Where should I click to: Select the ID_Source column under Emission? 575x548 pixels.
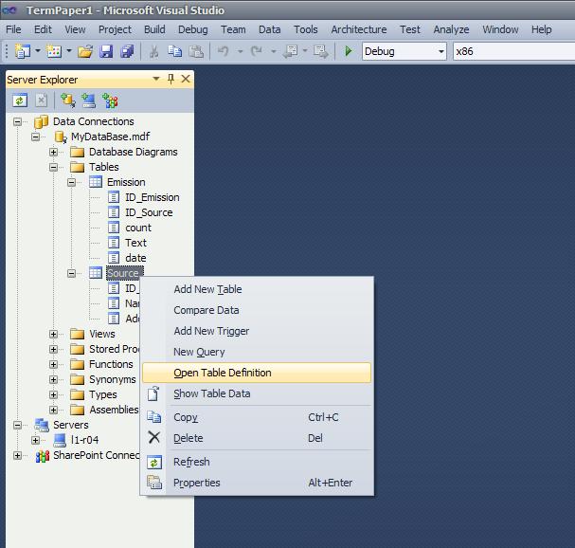pos(149,212)
